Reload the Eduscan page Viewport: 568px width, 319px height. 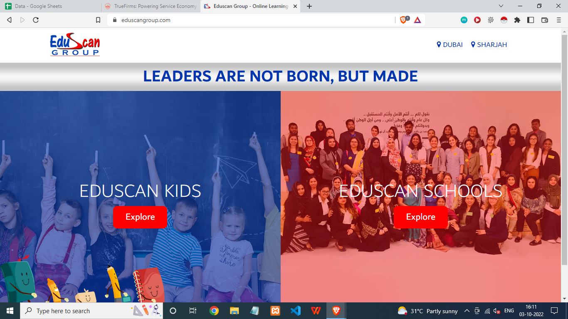[36, 20]
